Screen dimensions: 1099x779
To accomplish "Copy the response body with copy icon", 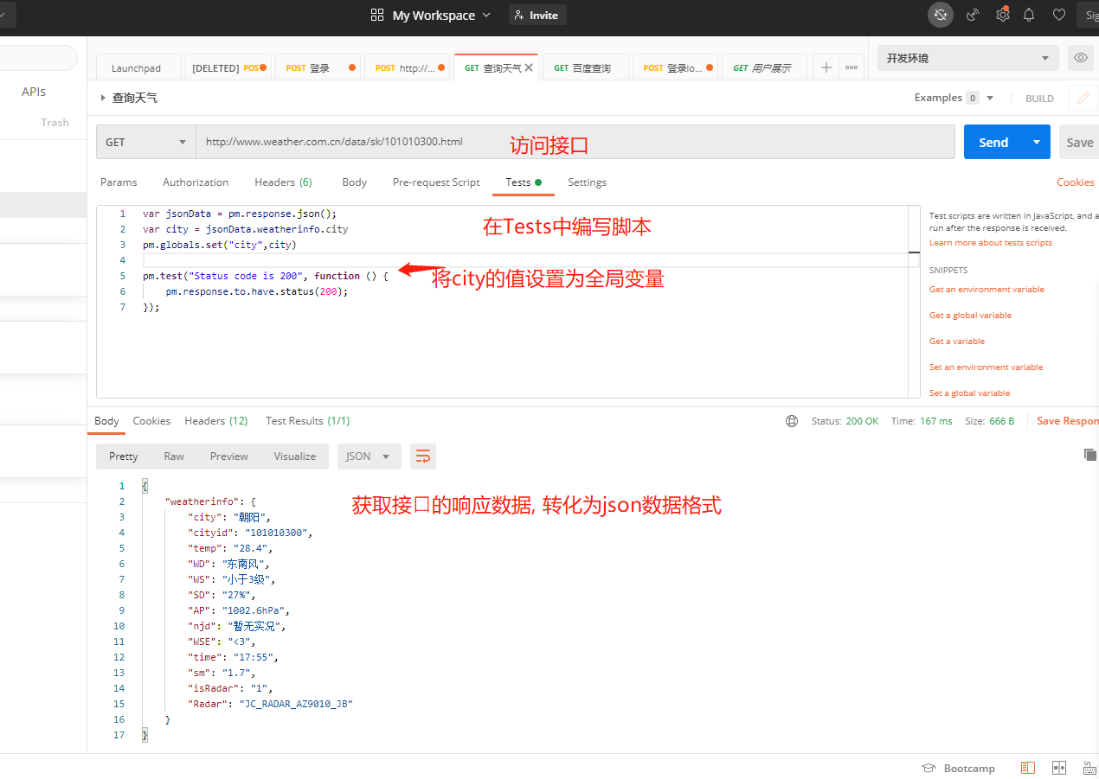I will [x=1089, y=455].
